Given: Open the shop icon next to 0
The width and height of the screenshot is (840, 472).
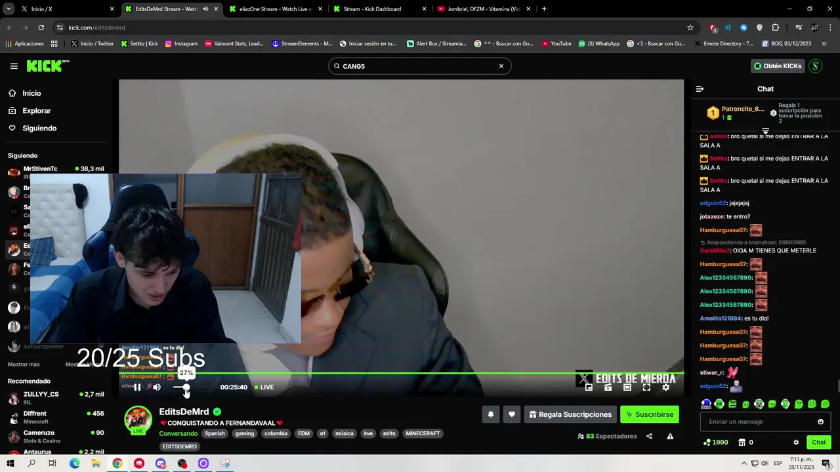Looking at the screenshot, I should pos(742,442).
